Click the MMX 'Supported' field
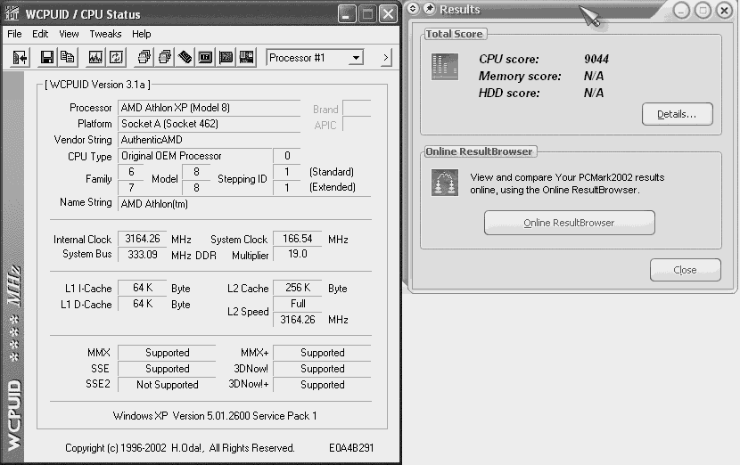 point(167,353)
